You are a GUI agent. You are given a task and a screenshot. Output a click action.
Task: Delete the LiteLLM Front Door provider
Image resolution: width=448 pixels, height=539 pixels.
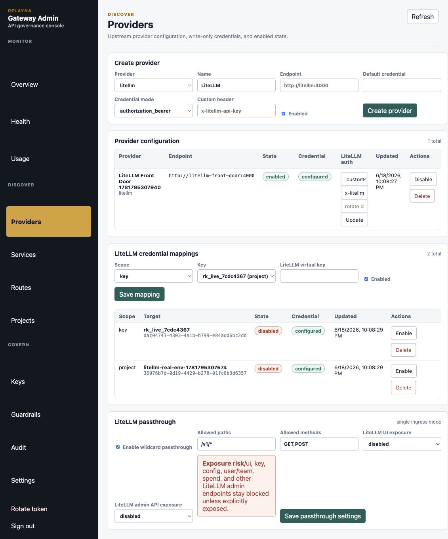tap(422, 196)
